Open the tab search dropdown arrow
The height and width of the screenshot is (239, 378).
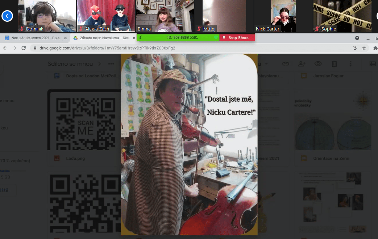(x=357, y=38)
